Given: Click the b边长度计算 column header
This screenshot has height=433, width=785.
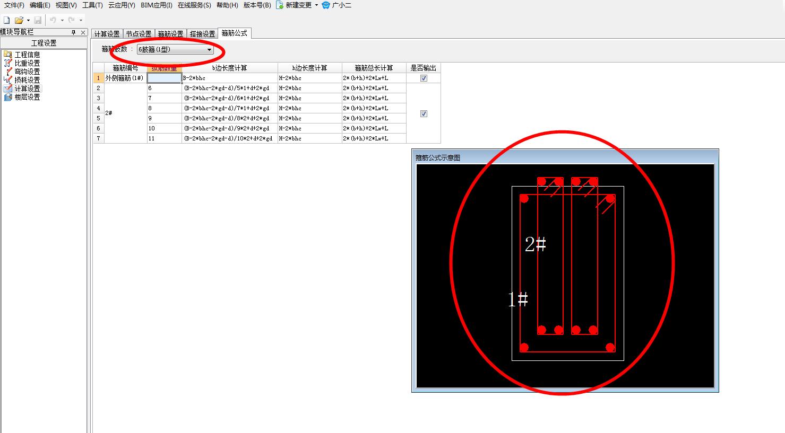Looking at the screenshot, I should 230,68.
